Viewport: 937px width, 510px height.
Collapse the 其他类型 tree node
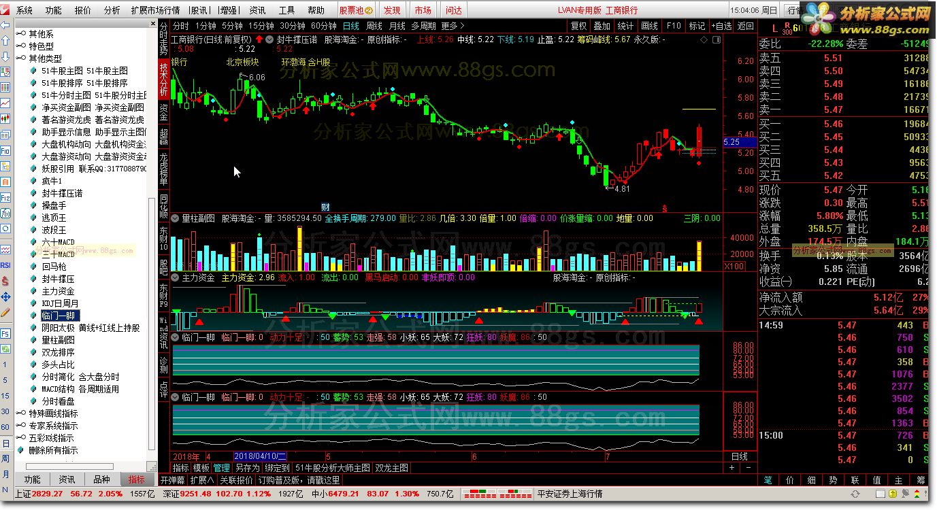tap(20, 58)
